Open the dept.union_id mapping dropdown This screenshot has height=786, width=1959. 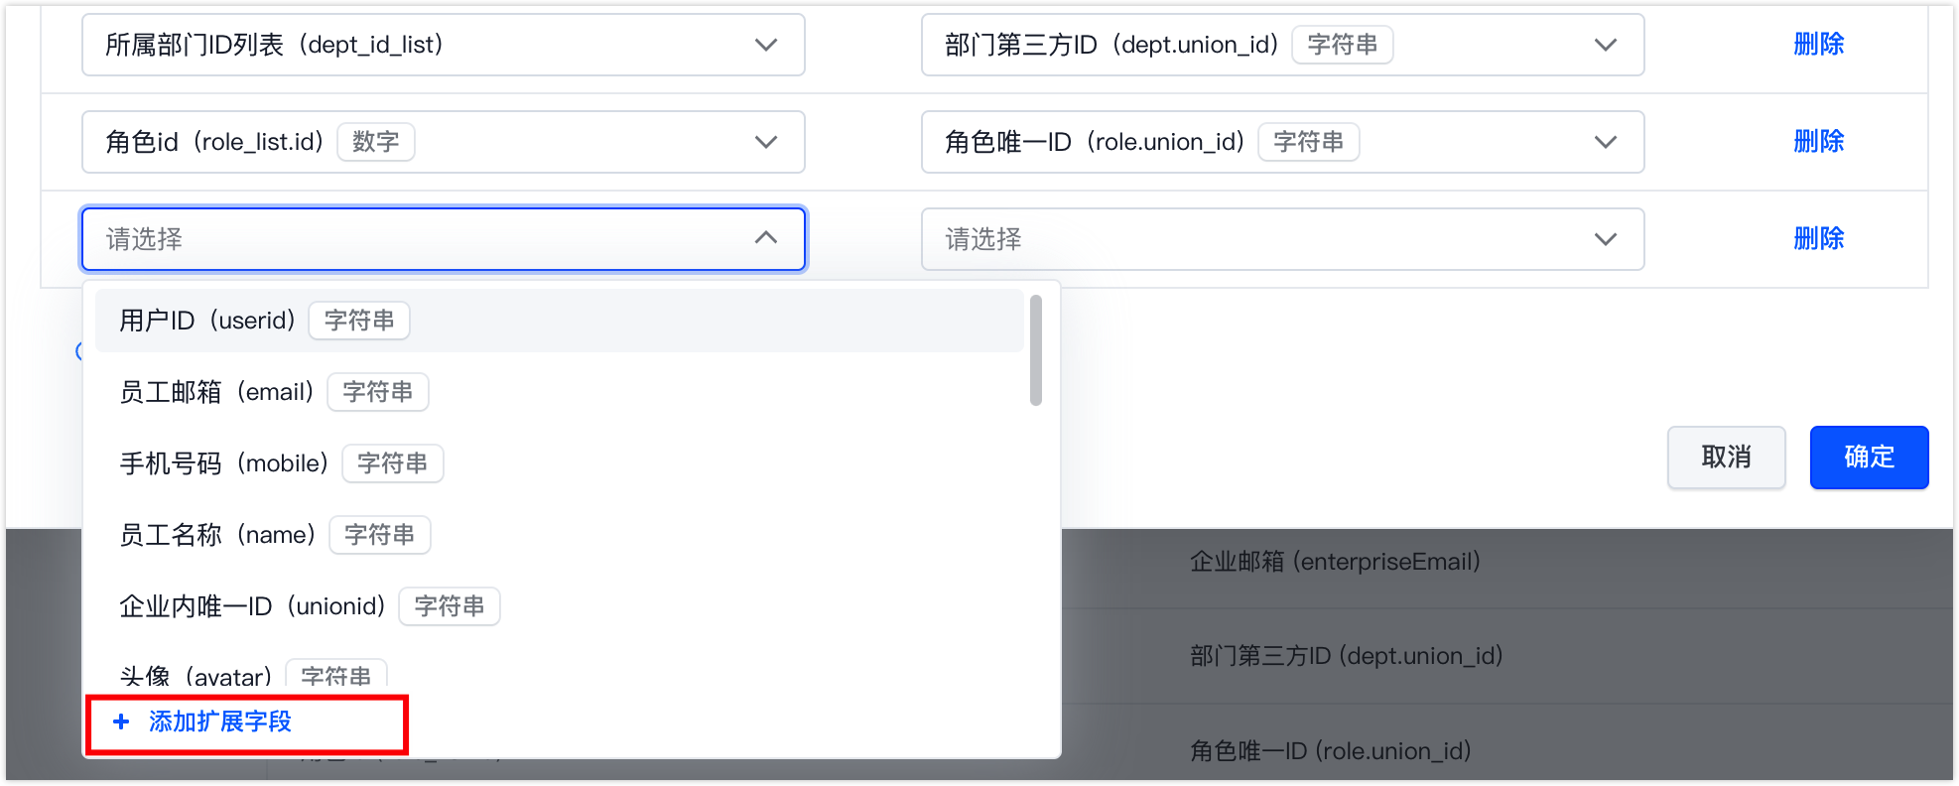(x=1282, y=45)
